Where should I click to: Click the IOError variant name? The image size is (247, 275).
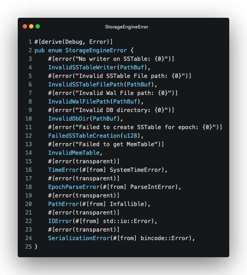pyautogui.click(x=60, y=221)
